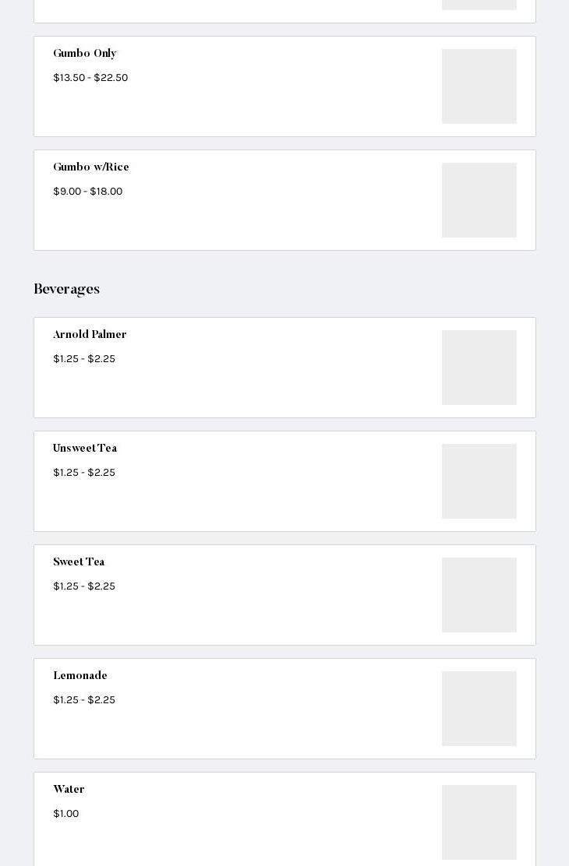Image resolution: width=569 pixels, height=866 pixels.
Task: Click the Gumbo Only image placeholder
Action: click(x=479, y=86)
